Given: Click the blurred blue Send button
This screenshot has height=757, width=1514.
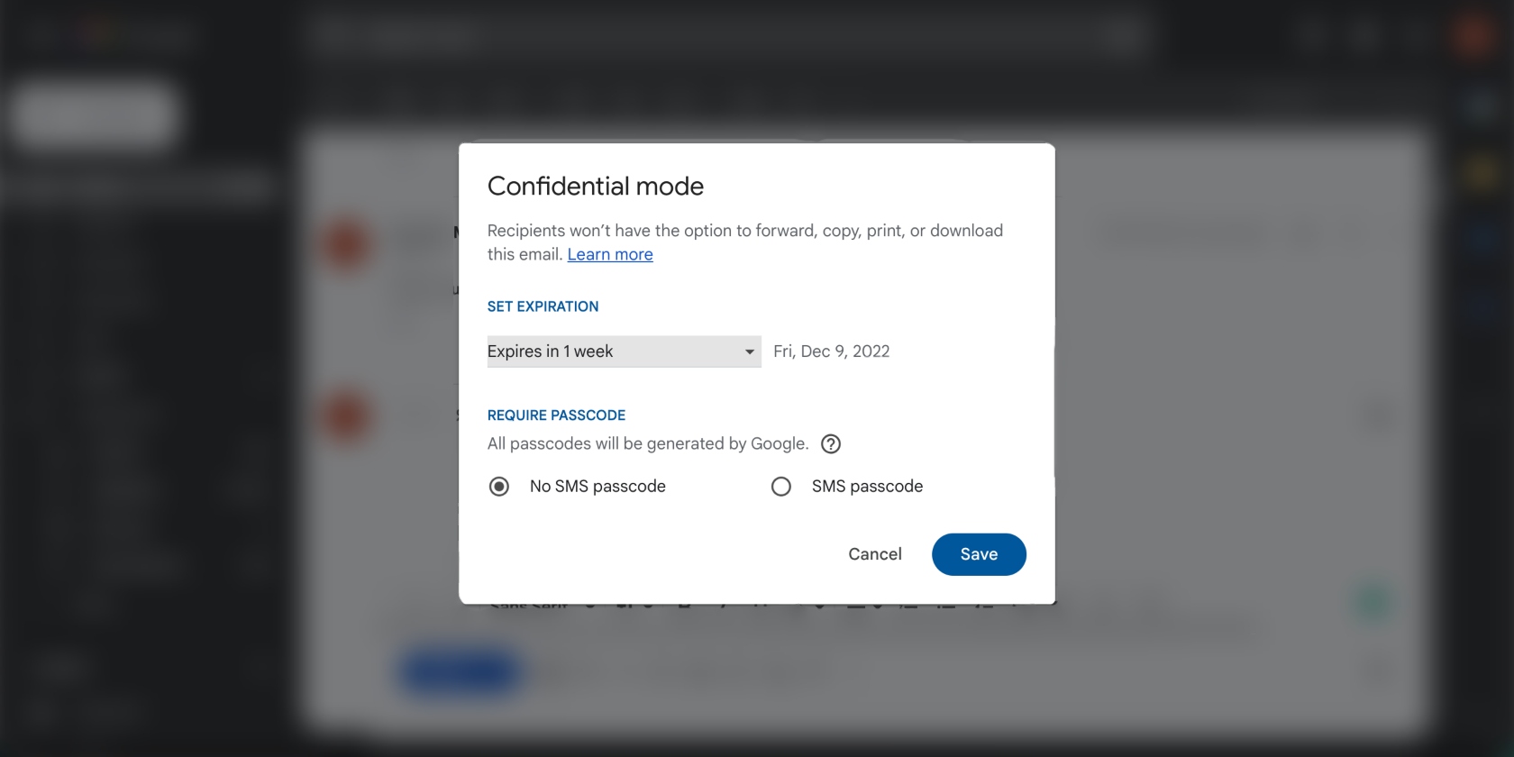Looking at the screenshot, I should [458, 672].
